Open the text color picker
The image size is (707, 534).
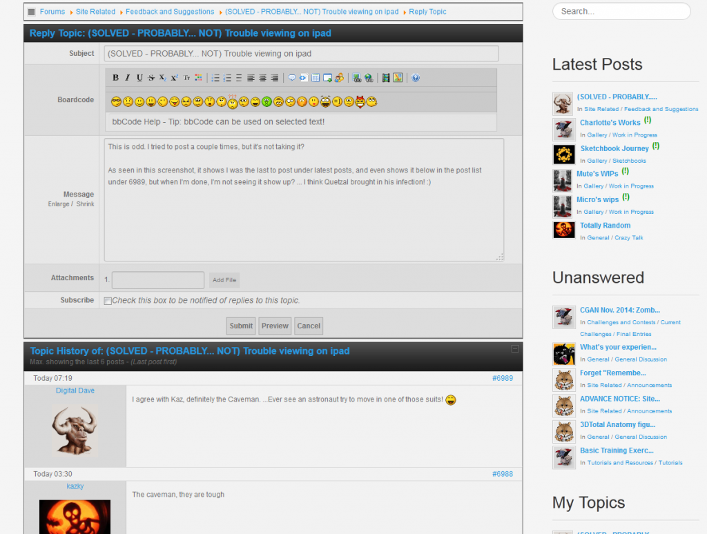198,78
